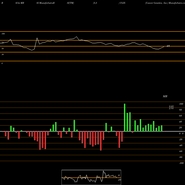The width and height of the screenshot is (185, 185).
Task: Click the 'Cancer Genetics, Inc.' title text
Action: tap(157, 3)
